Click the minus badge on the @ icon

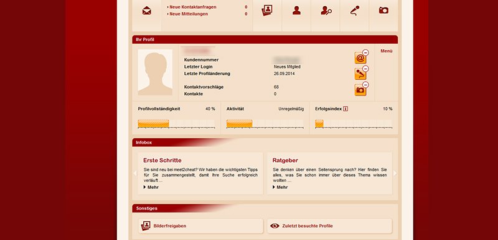click(365, 52)
